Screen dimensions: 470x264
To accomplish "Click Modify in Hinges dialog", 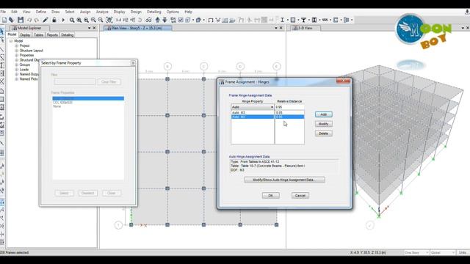I will point(323,124).
